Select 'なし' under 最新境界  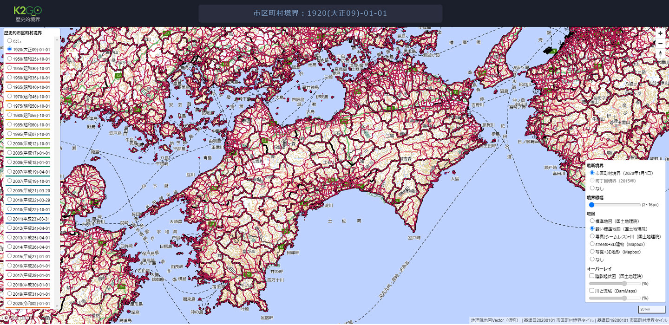pos(592,188)
